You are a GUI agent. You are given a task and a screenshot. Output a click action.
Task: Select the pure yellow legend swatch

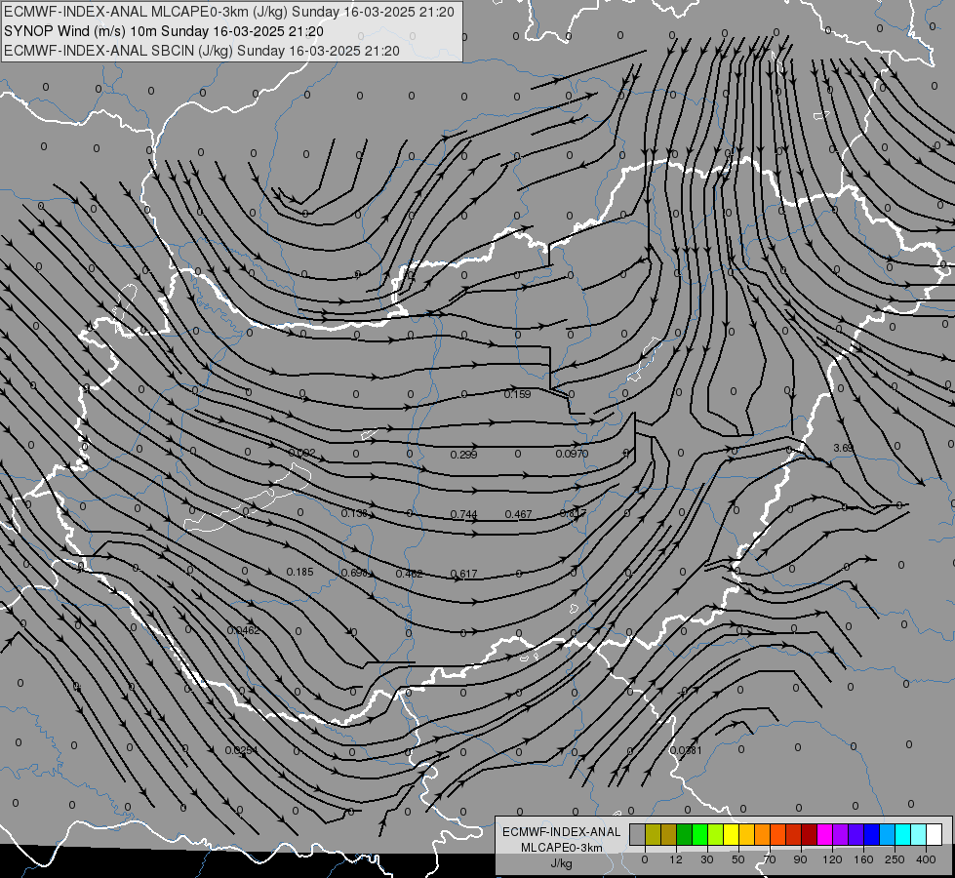[732, 834]
